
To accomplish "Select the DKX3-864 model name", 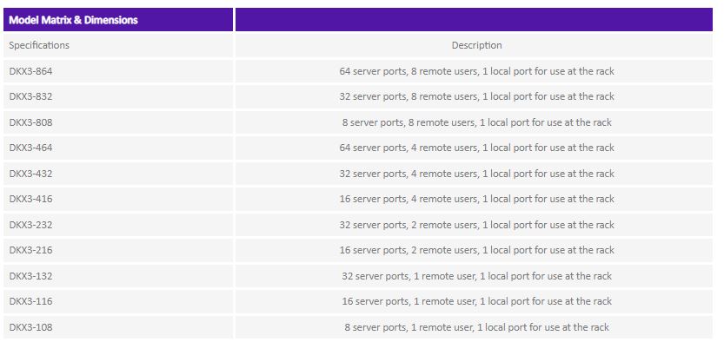I will (x=30, y=71).
